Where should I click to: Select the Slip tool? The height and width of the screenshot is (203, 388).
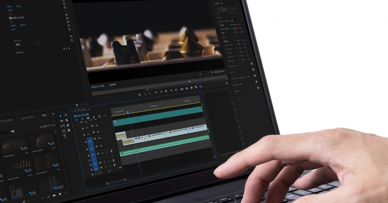(x=63, y=126)
